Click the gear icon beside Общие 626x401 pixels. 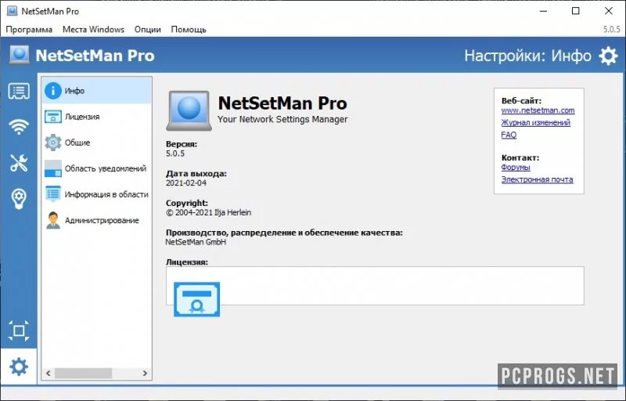pyautogui.click(x=53, y=143)
